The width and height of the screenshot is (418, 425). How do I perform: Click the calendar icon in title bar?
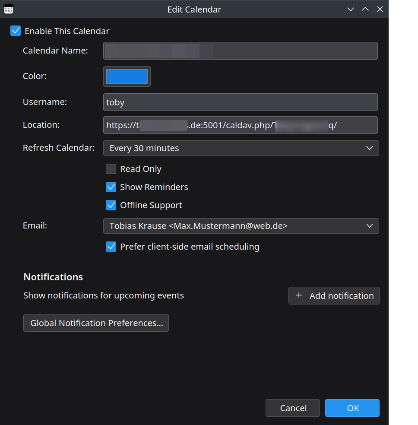(x=9, y=9)
